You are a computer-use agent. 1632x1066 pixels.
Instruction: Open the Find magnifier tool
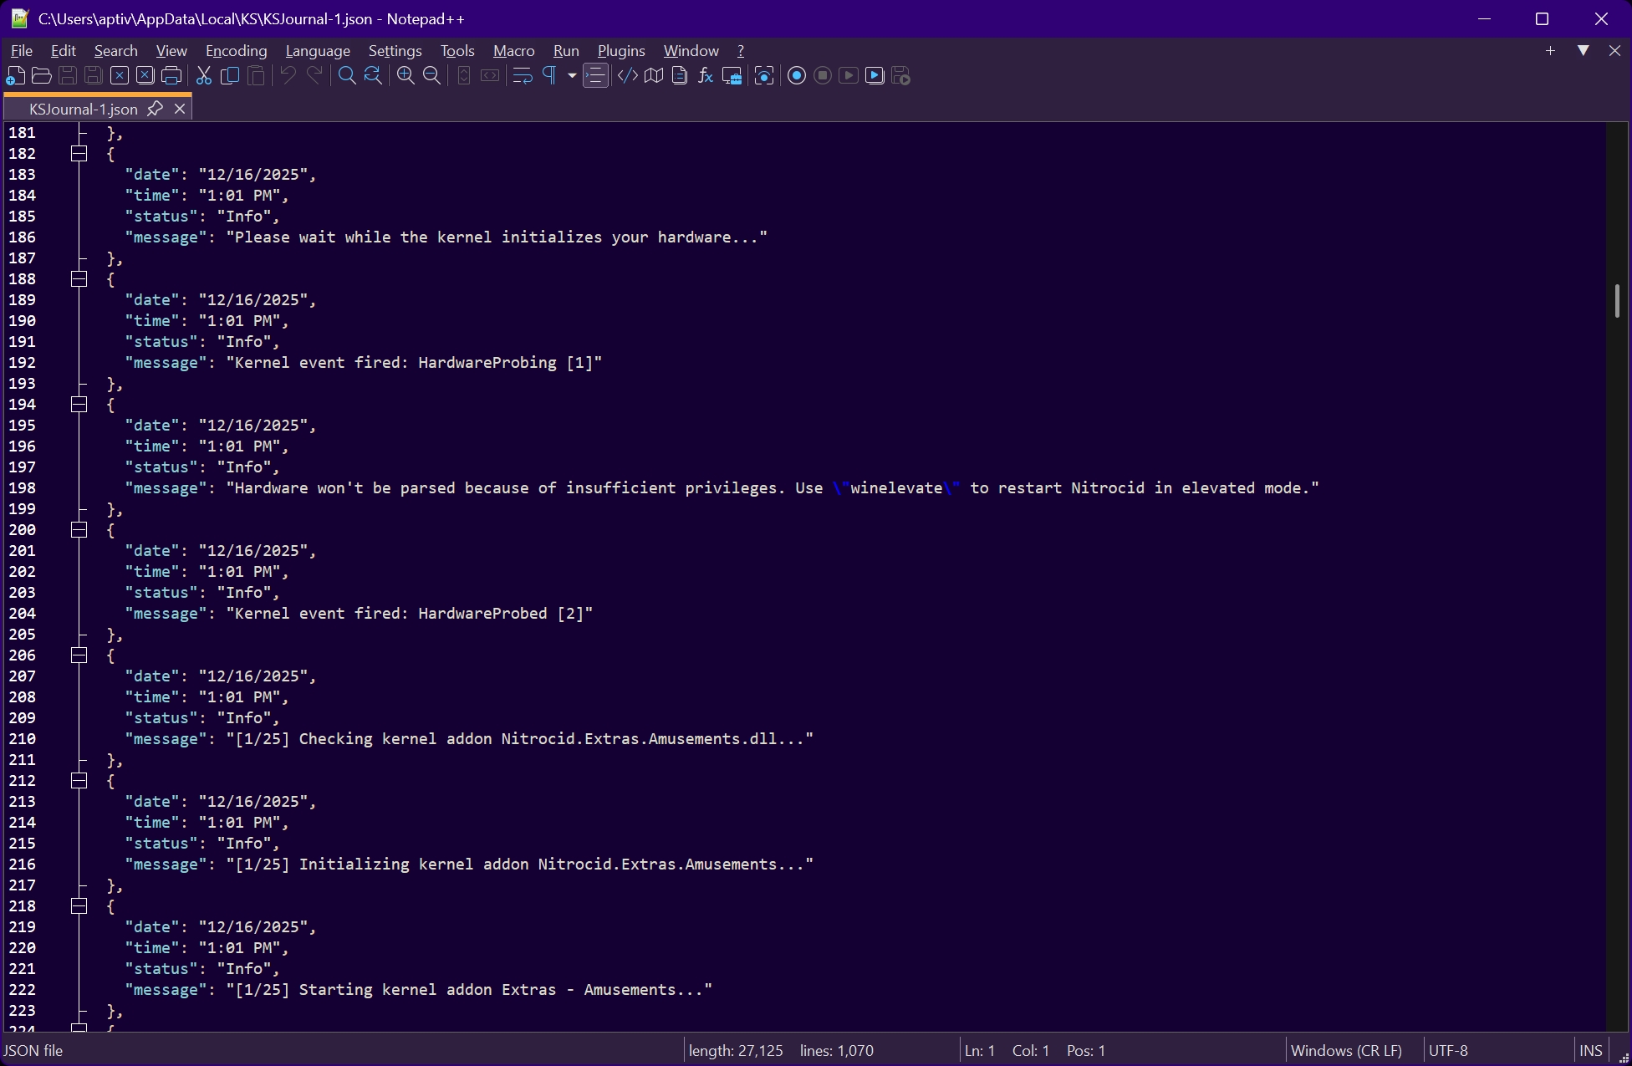point(346,76)
